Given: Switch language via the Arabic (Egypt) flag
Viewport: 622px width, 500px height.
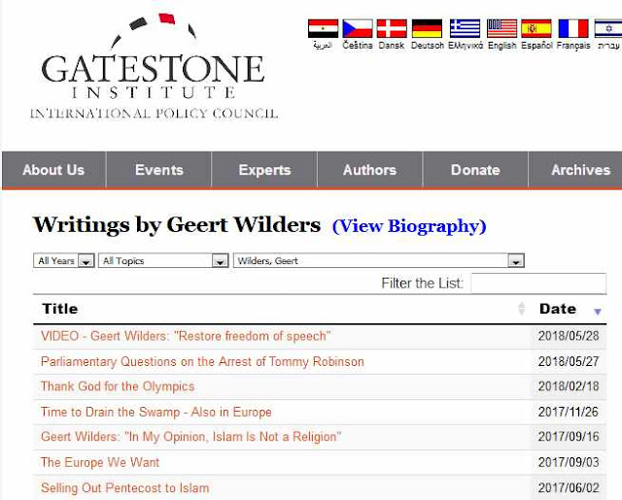Looking at the screenshot, I should (323, 28).
